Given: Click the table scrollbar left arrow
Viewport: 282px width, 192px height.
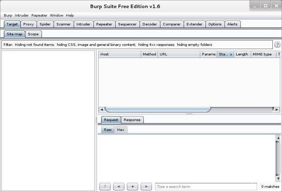Looking at the screenshot, I should (x=102, y=109).
